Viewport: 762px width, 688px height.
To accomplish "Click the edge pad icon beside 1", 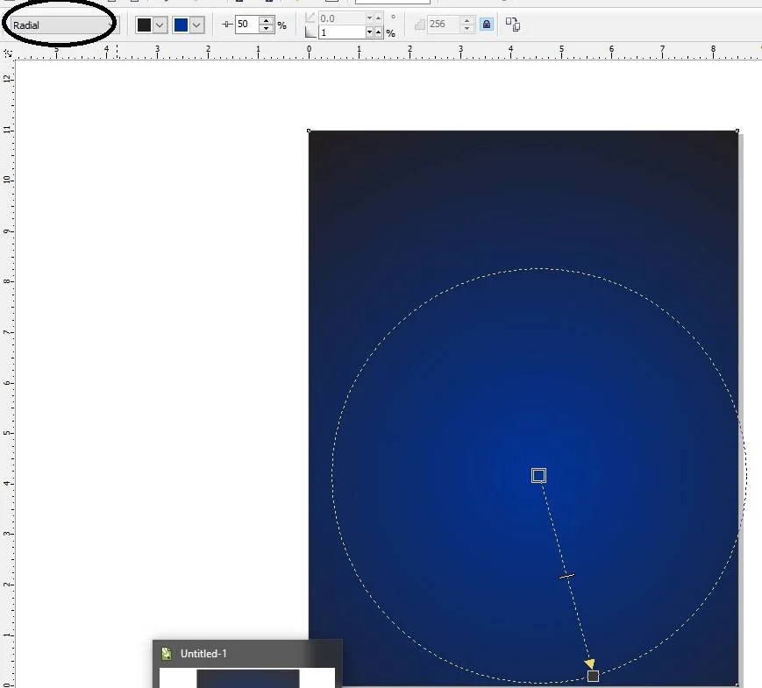I will click(310, 32).
